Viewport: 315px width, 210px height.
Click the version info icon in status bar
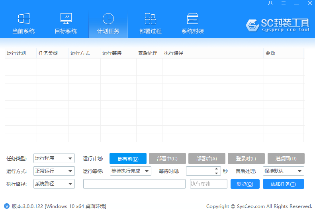pos(6,206)
